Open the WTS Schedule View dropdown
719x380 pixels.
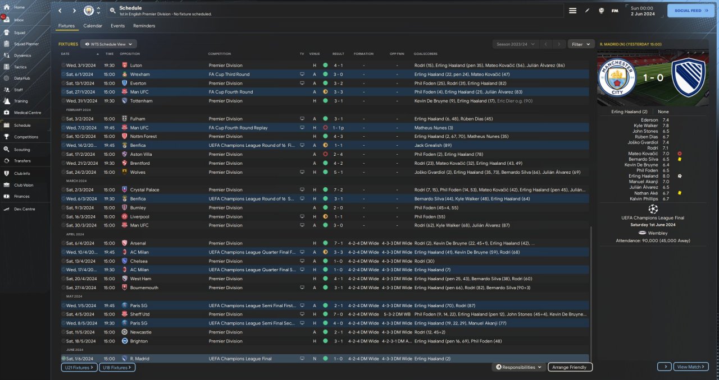coord(108,44)
